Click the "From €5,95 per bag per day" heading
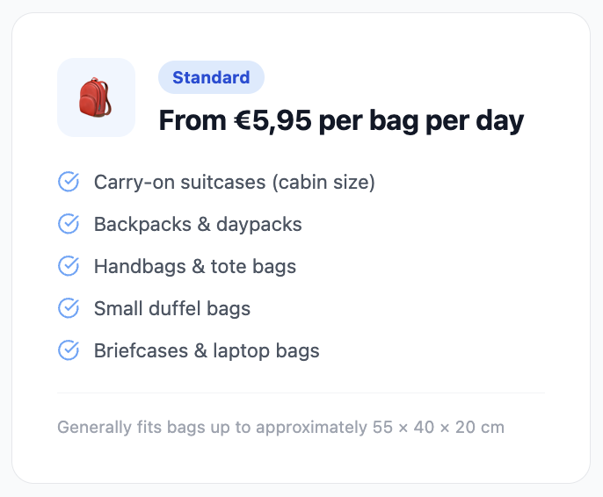Viewport: 603px width, 497px height. pos(341,120)
